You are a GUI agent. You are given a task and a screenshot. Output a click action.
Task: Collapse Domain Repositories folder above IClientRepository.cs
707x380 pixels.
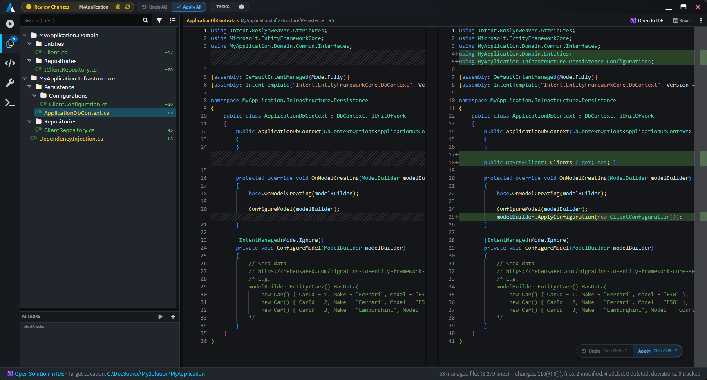click(29, 61)
